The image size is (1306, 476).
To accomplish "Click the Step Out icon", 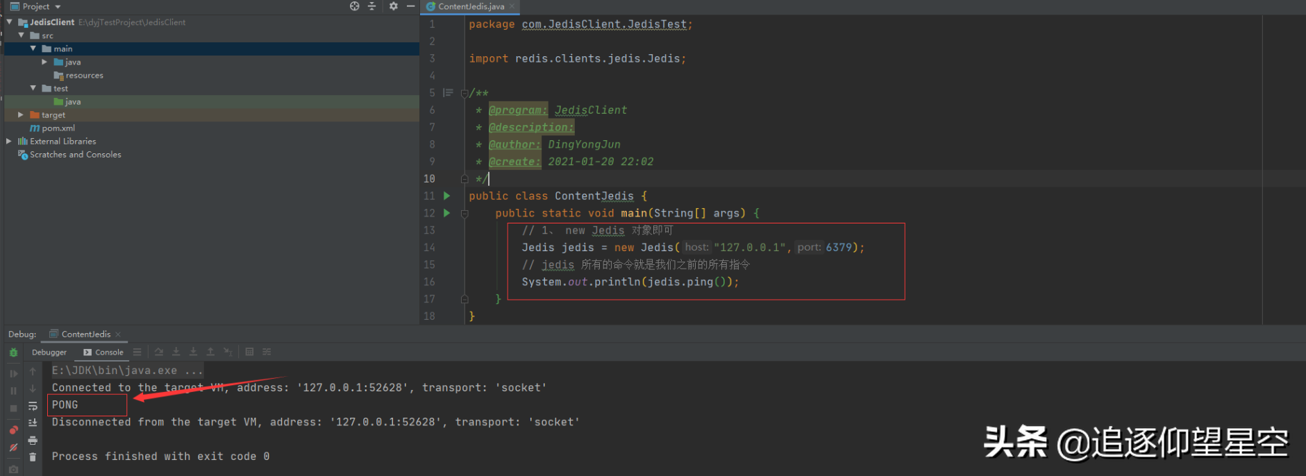I will [210, 352].
